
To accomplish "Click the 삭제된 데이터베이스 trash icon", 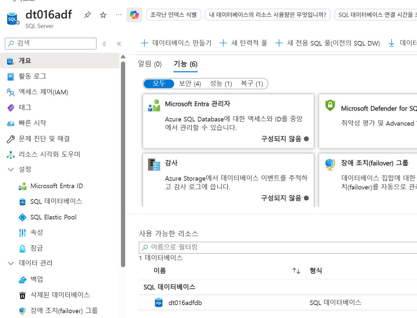I will pos(22,295).
